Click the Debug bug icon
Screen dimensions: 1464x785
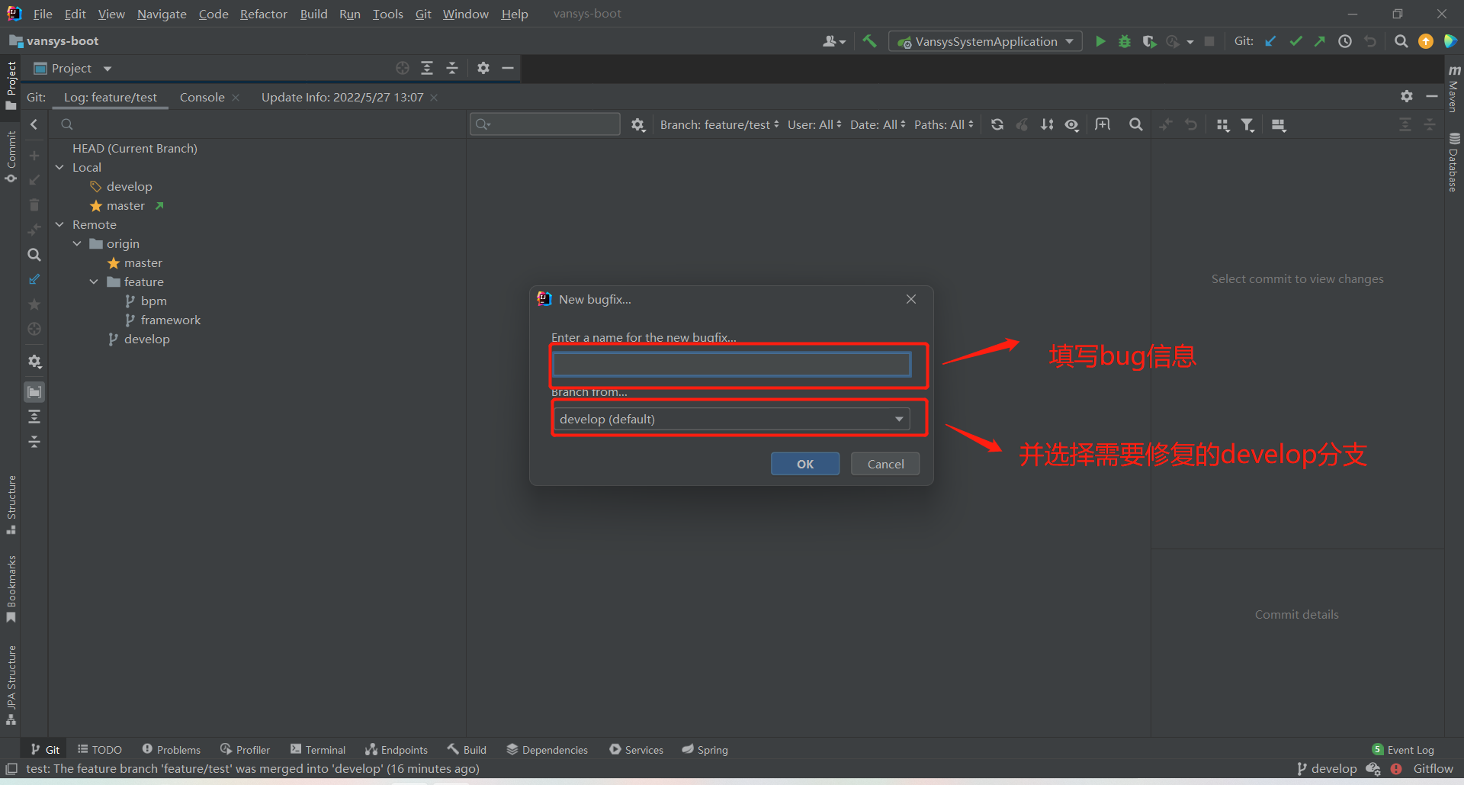coord(1125,41)
